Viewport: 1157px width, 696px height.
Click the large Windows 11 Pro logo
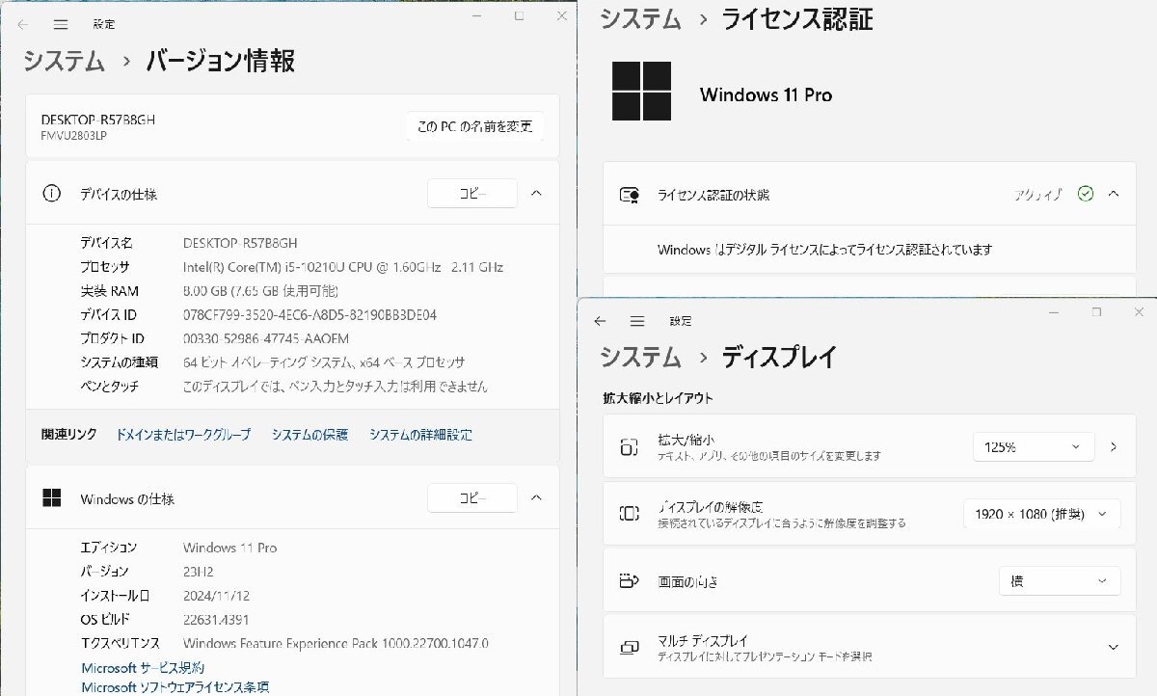[x=642, y=92]
